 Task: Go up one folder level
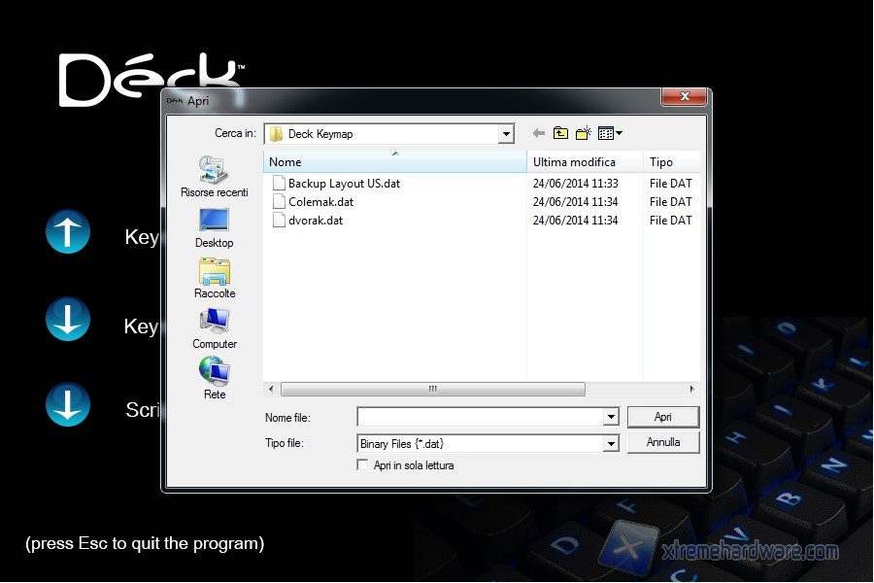coord(561,133)
